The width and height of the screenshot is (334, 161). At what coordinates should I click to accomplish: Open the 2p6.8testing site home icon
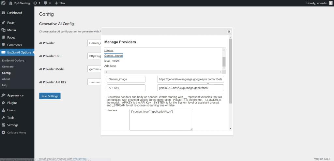point(11,3)
